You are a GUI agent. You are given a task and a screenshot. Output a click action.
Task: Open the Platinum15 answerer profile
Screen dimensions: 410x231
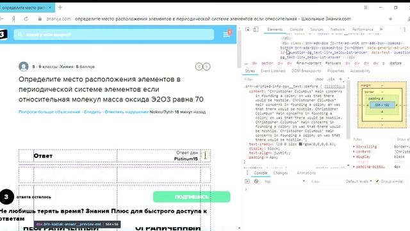pyautogui.click(x=186, y=158)
